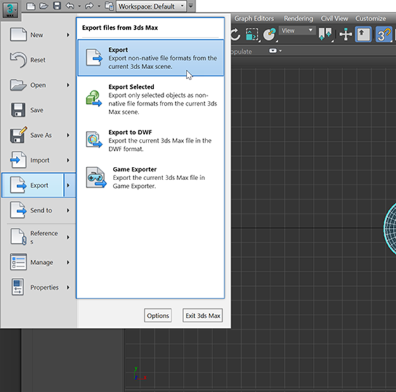Expand the quick access toolbar customize arrow
This screenshot has height=392, width=396.
[190, 6]
